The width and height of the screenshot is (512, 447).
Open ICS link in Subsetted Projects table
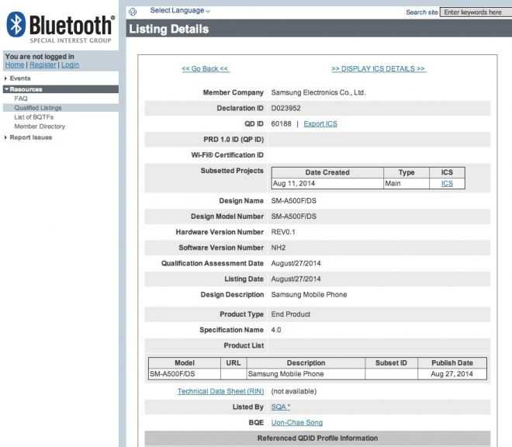[446, 184]
